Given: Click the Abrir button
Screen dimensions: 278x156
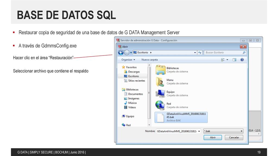Looking at the screenshot, I should point(213,137).
